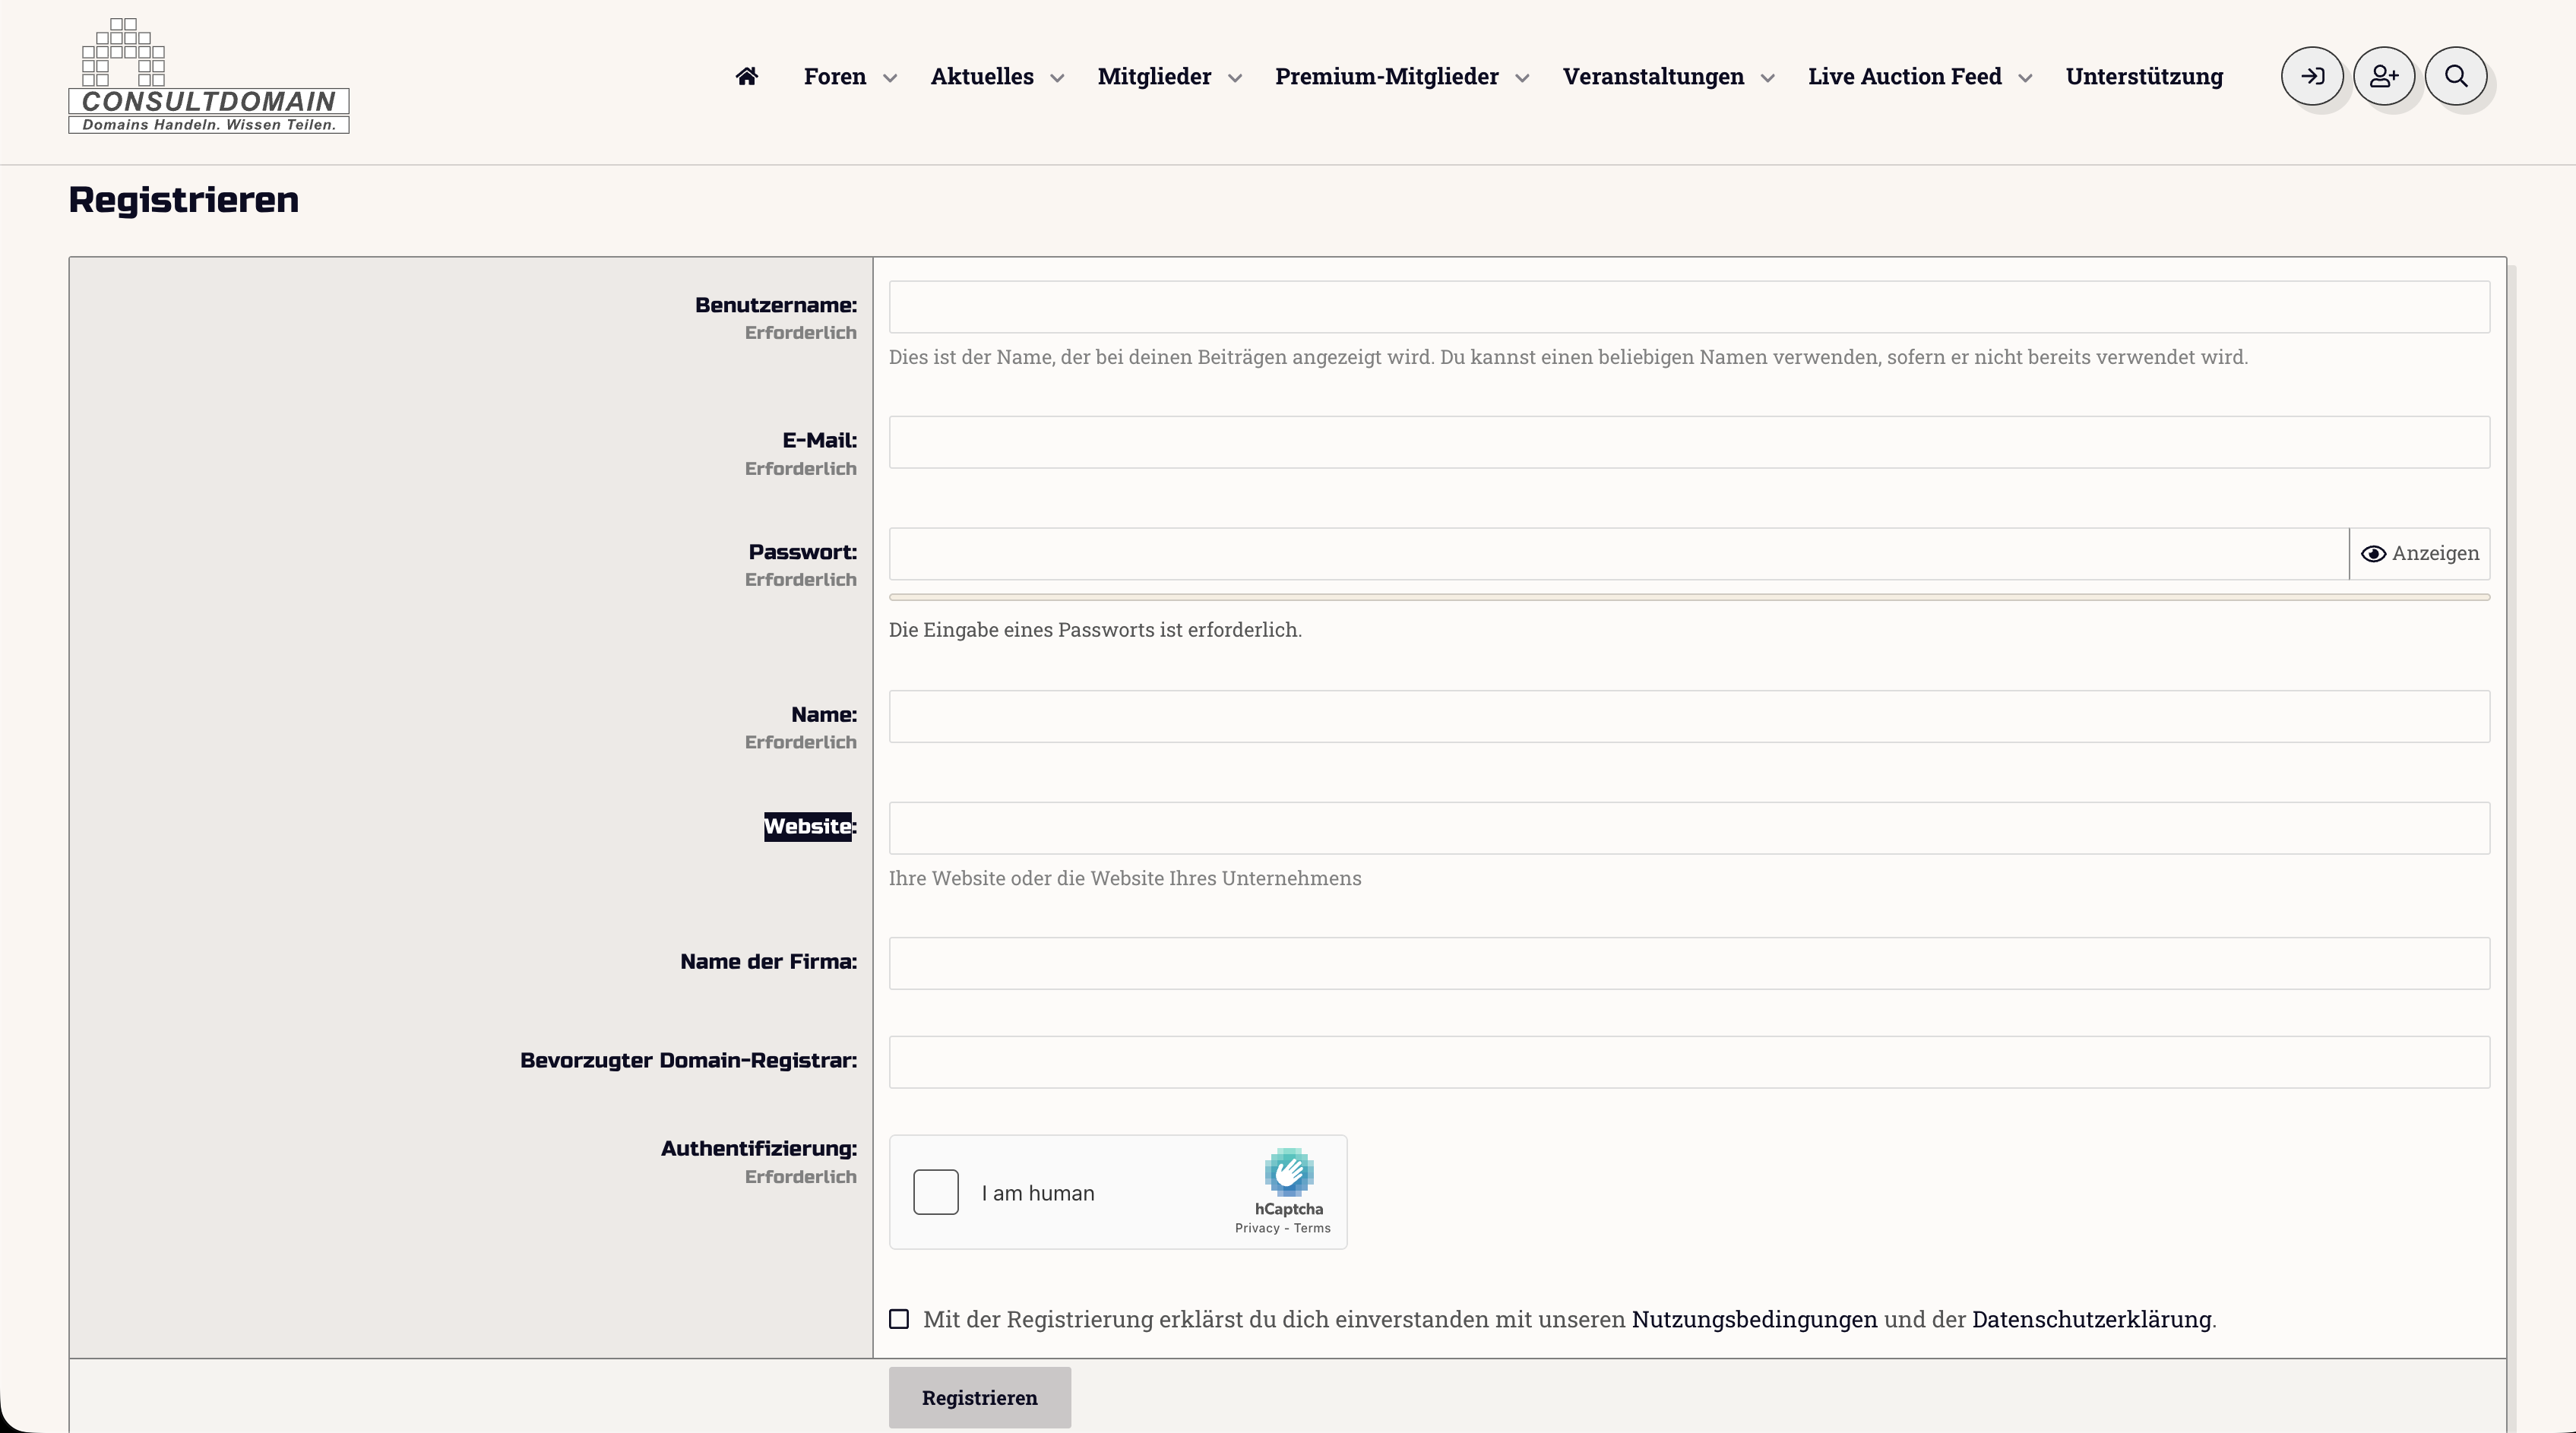The width and height of the screenshot is (2576, 1433).
Task: Click the home icon in navigation
Action: tap(746, 77)
